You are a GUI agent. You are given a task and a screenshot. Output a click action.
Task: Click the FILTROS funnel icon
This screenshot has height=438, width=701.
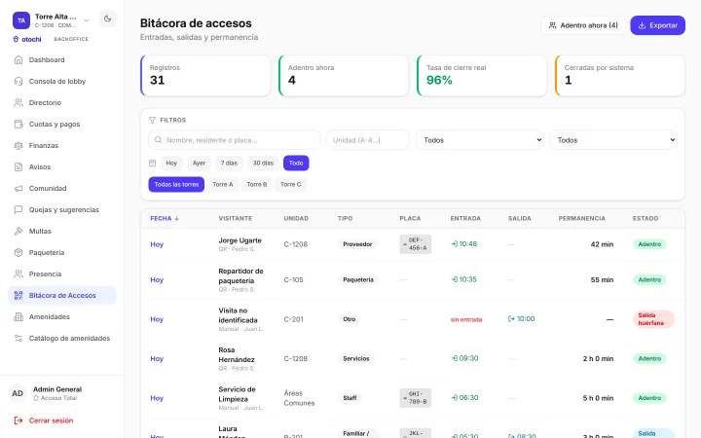point(152,121)
